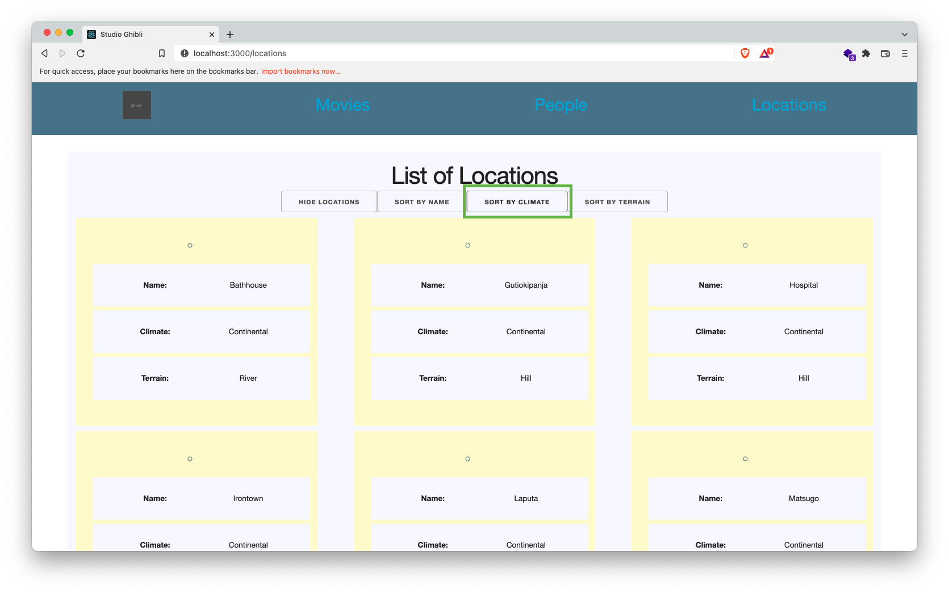
Task: Bookmark this page with the bookmark icon
Action: pyautogui.click(x=162, y=53)
